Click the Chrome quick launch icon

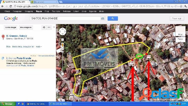(x=23, y=104)
